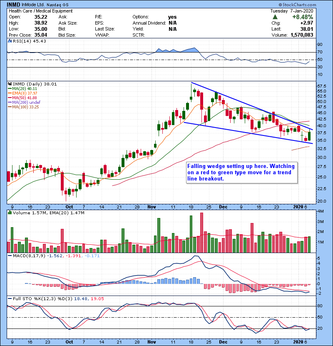Viewport: 333px width, 346px height.
Task: Click the MA(100) 33.25 legend entry
Action: [24, 107]
